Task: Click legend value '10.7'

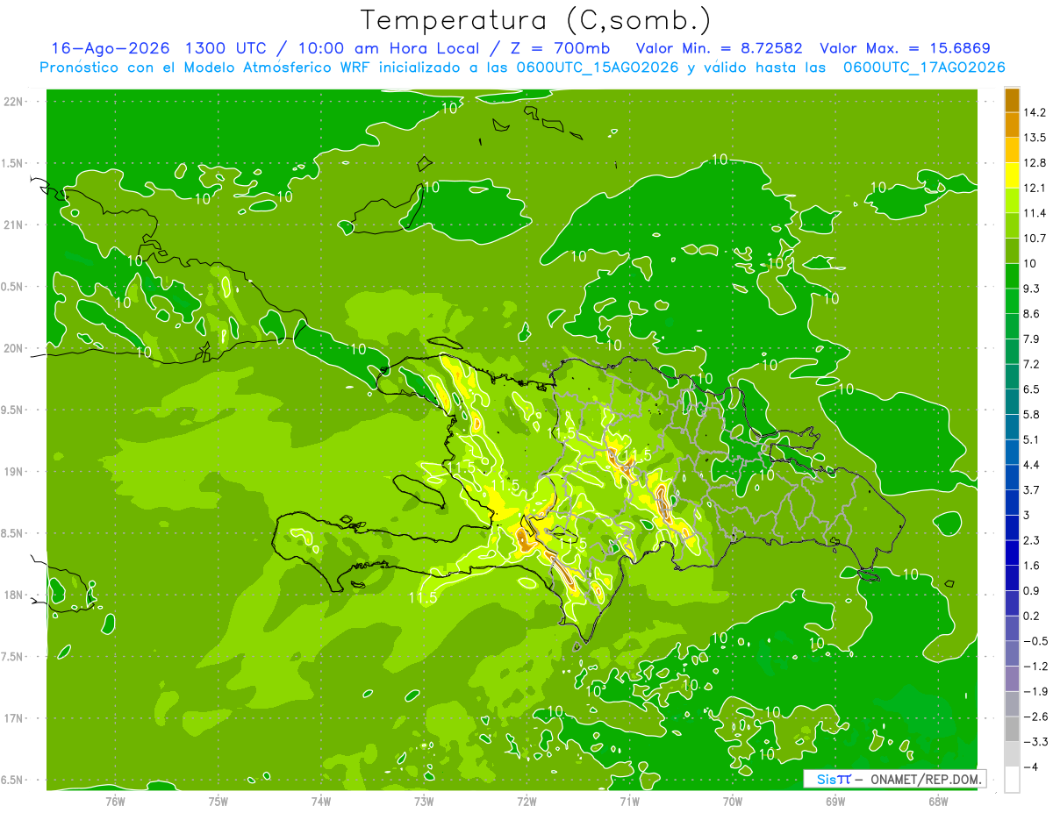Action: 1035,239
